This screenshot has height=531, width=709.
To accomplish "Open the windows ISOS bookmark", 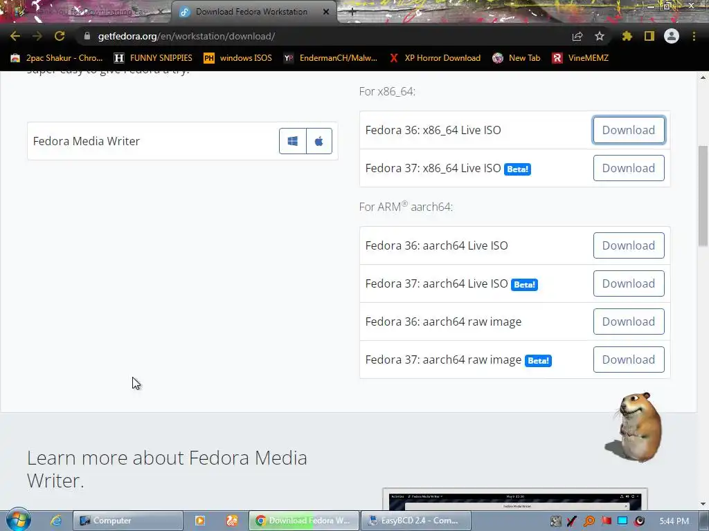I will click(238, 58).
